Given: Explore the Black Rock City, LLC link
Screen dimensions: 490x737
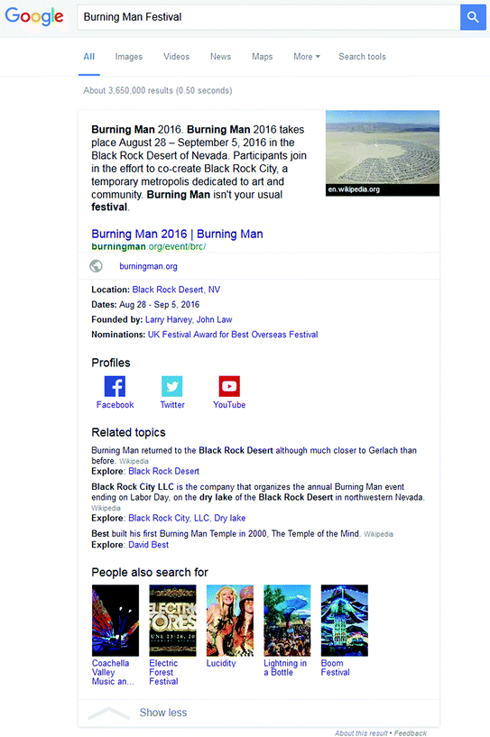Looking at the screenshot, I should [x=169, y=518].
